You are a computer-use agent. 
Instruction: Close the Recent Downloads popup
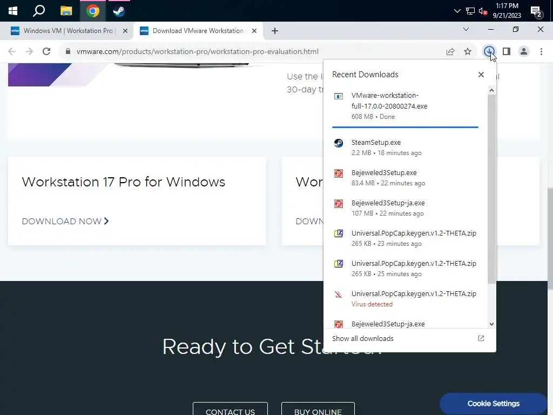[x=481, y=75]
